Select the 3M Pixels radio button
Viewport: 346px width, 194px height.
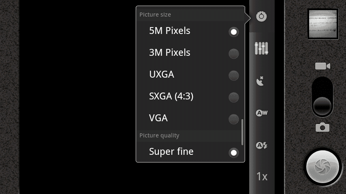(234, 54)
